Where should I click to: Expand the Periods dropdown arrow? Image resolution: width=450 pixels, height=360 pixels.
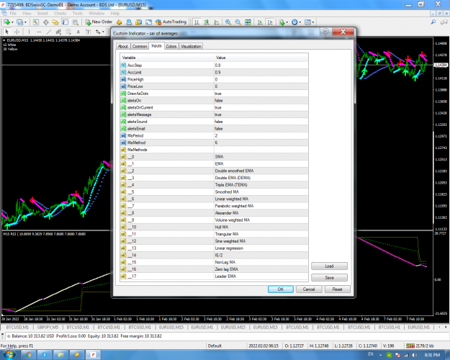300,22
